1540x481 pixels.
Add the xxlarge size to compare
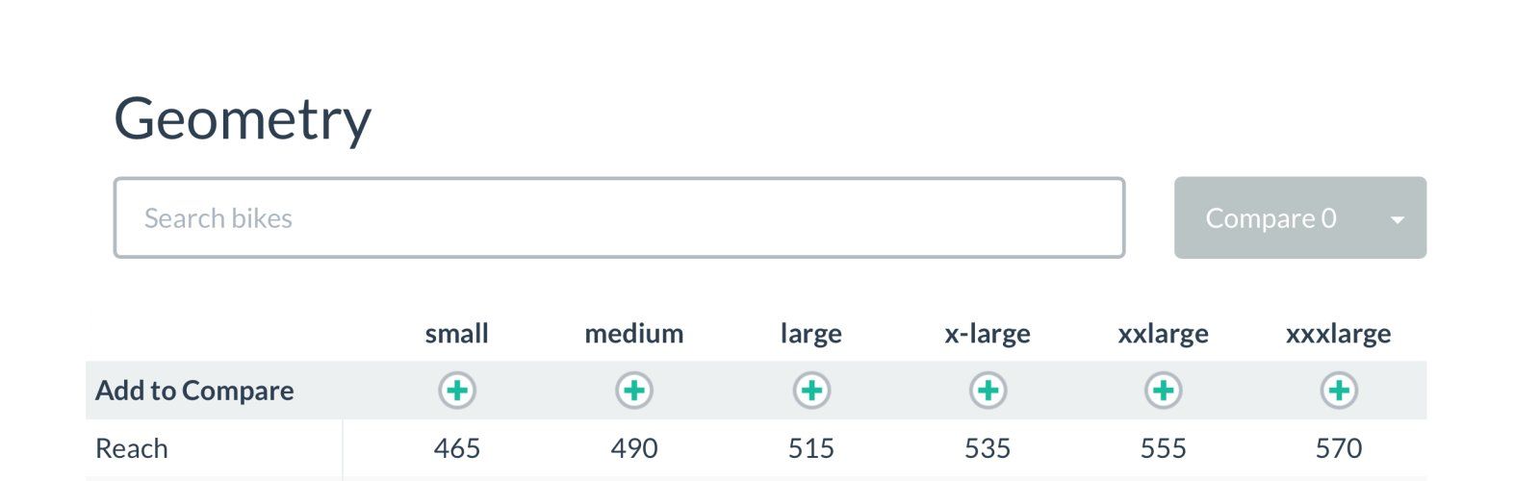coord(1163,391)
